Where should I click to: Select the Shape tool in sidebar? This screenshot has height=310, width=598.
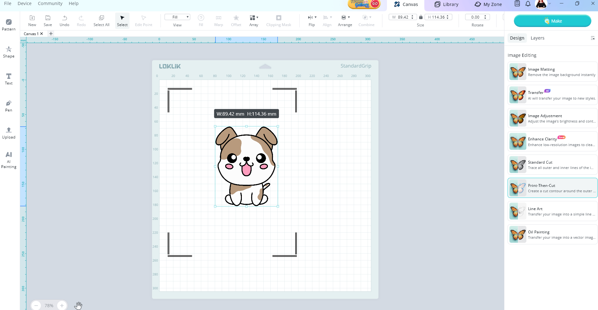point(9,52)
